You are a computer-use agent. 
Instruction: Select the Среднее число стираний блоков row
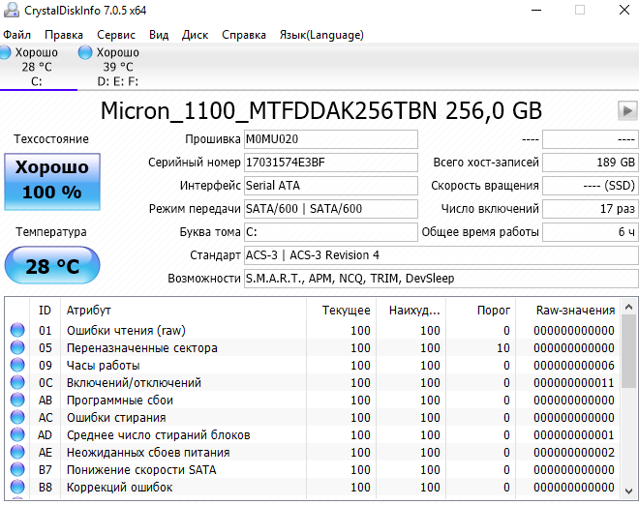[313, 435]
